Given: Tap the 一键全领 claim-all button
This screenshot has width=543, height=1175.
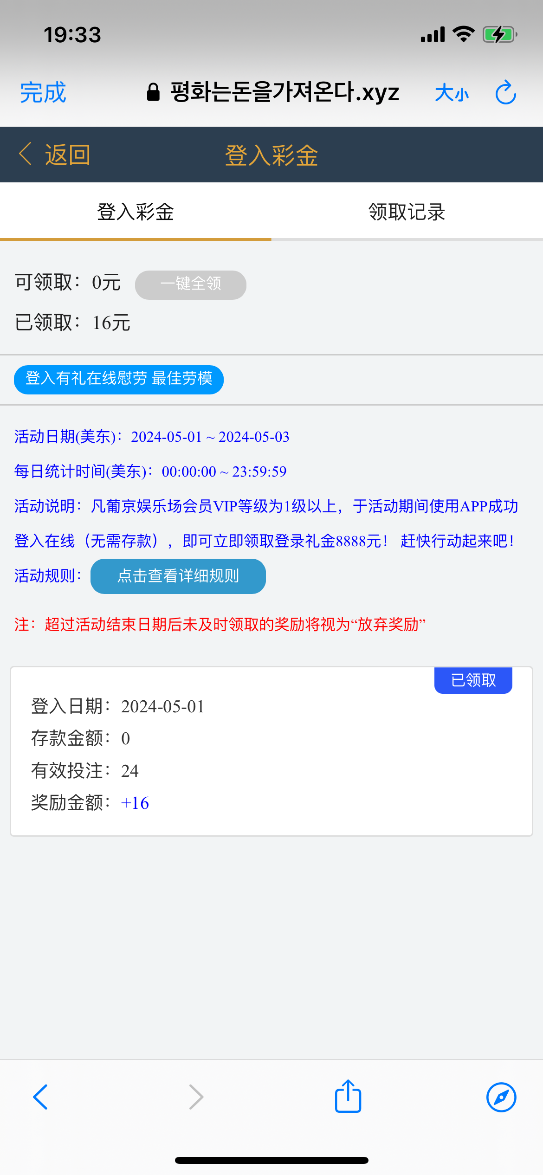Looking at the screenshot, I should pos(191,284).
